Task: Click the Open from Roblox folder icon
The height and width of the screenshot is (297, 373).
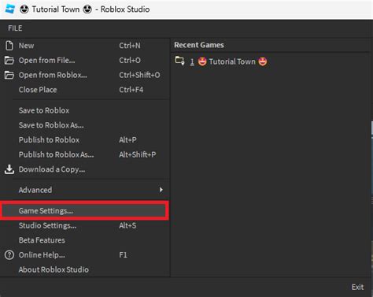Action: click(x=9, y=75)
